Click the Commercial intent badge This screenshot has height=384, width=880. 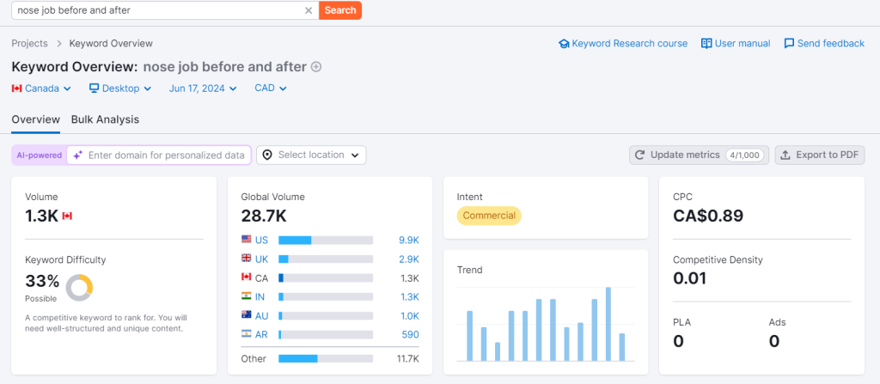[489, 216]
